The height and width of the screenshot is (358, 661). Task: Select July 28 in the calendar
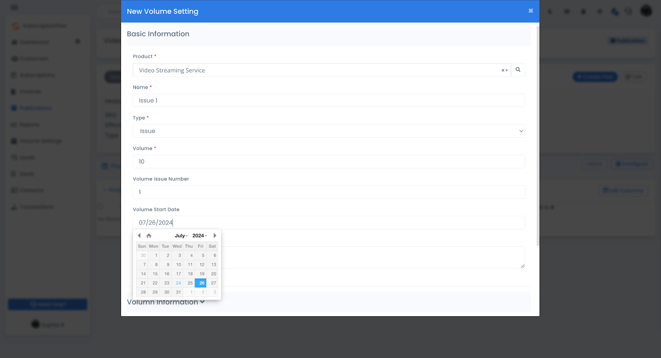pyautogui.click(x=143, y=292)
